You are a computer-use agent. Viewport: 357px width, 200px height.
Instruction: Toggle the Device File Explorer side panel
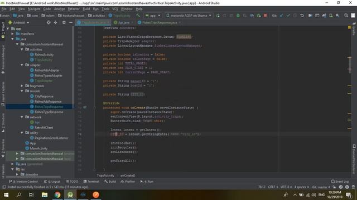coord(354,159)
